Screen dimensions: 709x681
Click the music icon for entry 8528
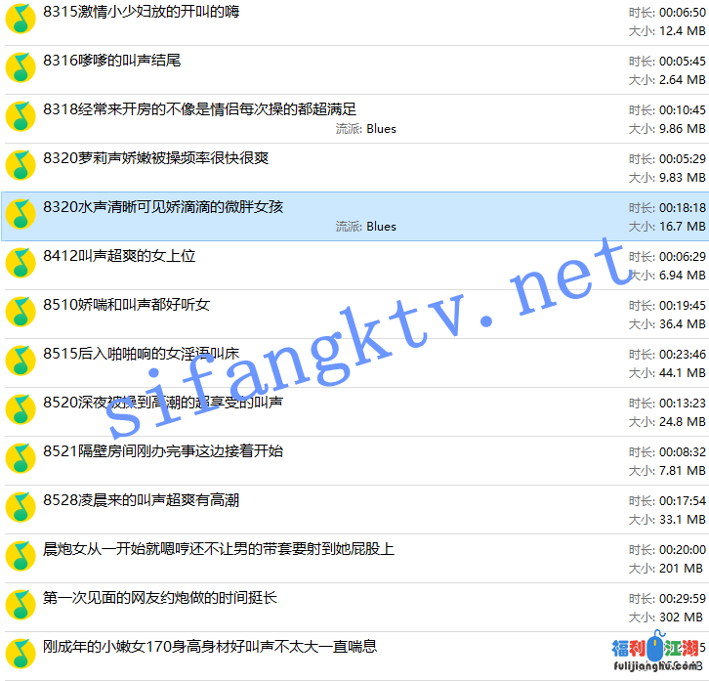21,508
